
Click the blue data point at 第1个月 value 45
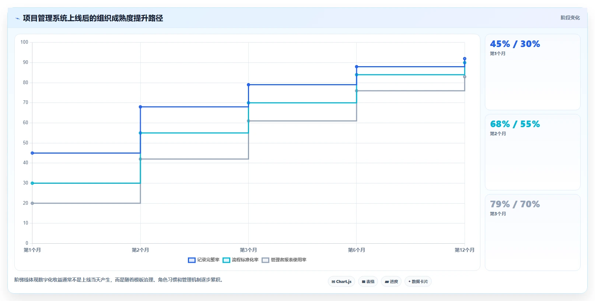32,153
